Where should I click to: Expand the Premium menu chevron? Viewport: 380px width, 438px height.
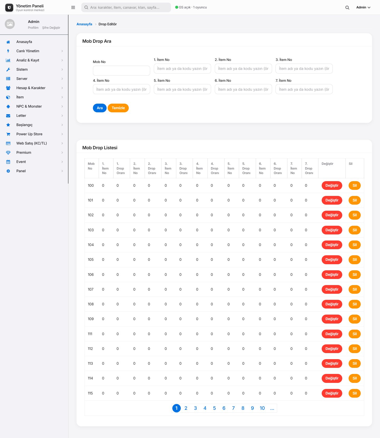(x=62, y=153)
